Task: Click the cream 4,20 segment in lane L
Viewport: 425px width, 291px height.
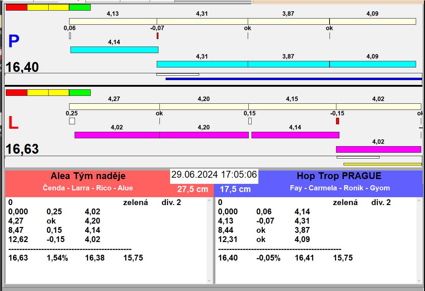Action: point(204,107)
